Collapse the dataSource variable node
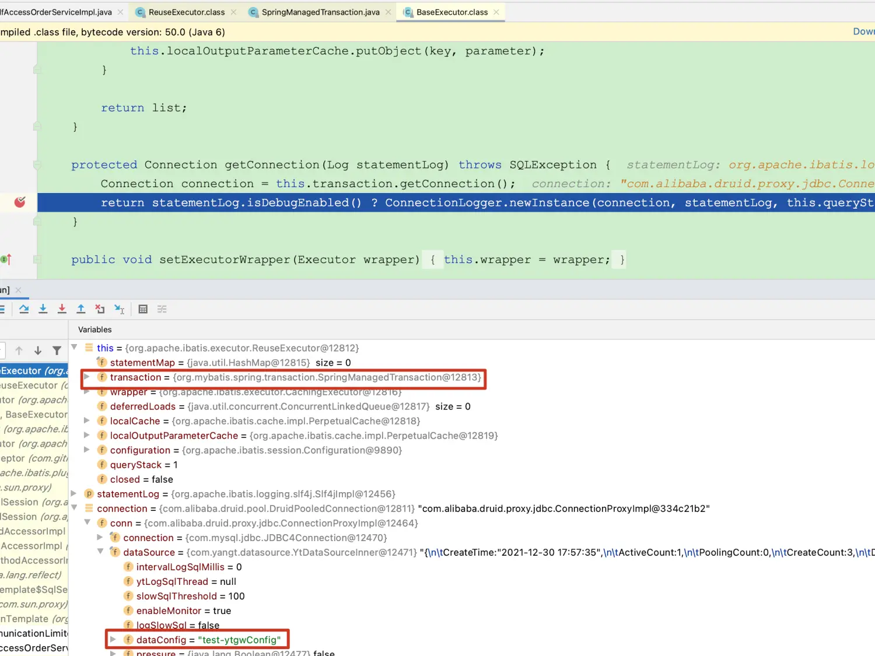This screenshot has width=875, height=656. pyautogui.click(x=100, y=552)
